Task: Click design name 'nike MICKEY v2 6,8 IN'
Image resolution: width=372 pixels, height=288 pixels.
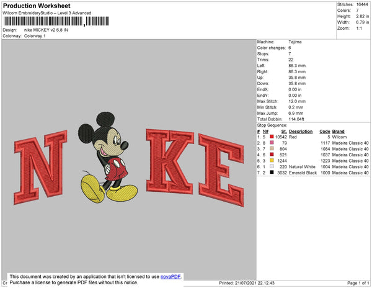Action: click(x=46, y=30)
